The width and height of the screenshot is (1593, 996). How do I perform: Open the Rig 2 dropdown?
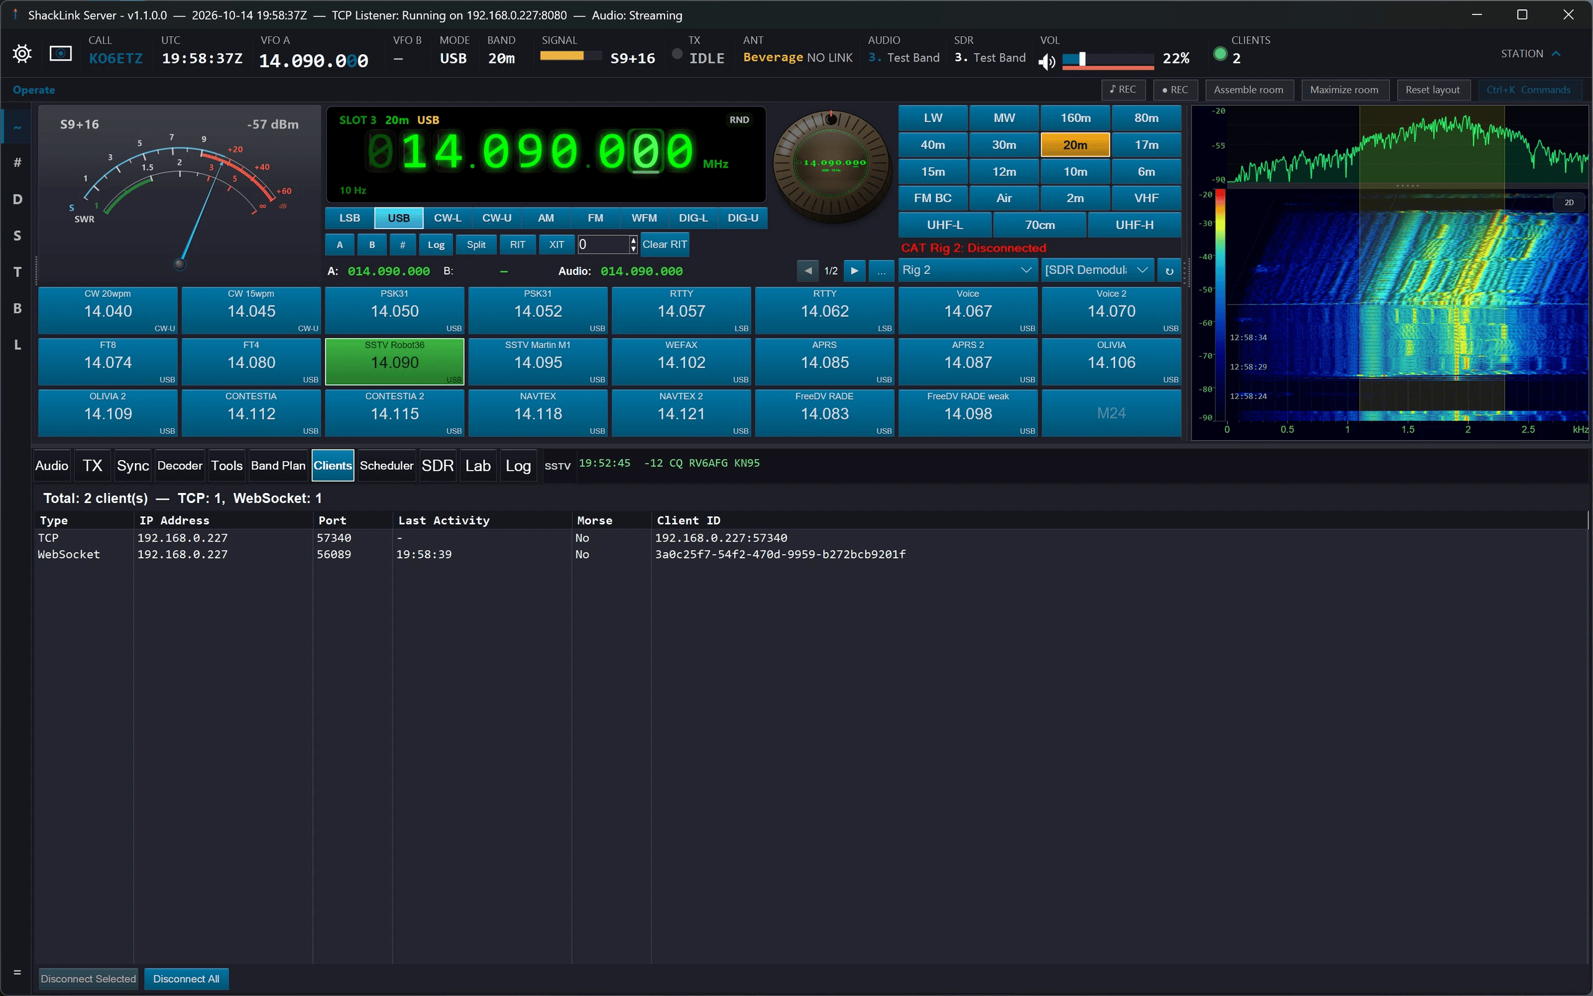[967, 270]
